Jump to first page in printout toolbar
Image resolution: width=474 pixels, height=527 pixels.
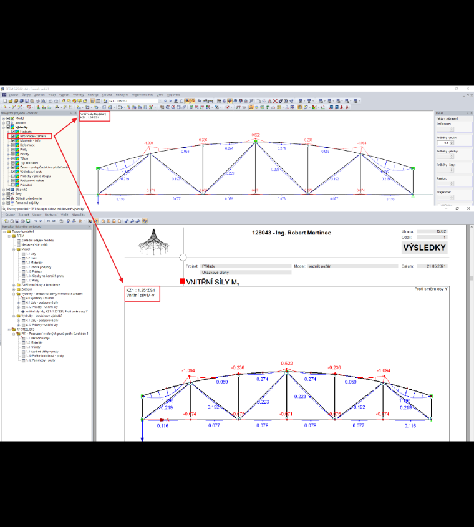click(48, 221)
